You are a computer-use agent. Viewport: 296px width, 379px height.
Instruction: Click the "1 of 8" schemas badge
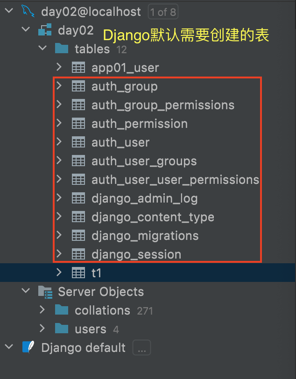point(162,12)
